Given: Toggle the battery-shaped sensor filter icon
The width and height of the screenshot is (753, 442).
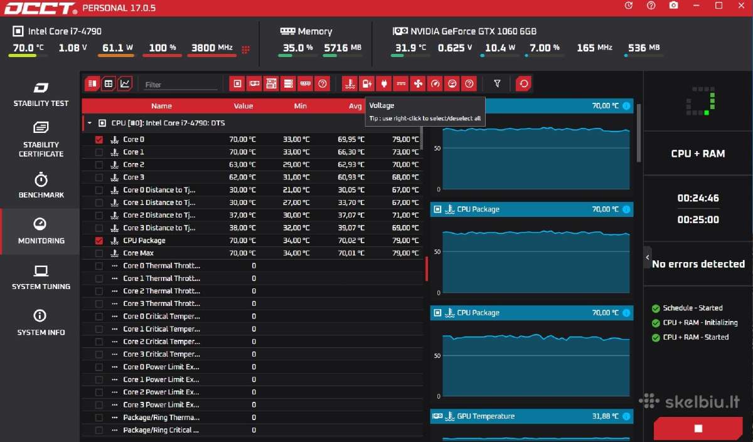Looking at the screenshot, I should pyautogui.click(x=366, y=83).
